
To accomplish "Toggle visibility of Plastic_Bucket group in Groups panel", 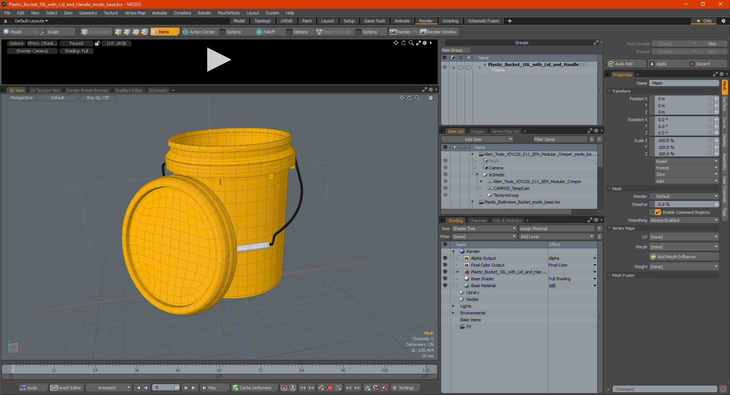I will pyautogui.click(x=444, y=67).
